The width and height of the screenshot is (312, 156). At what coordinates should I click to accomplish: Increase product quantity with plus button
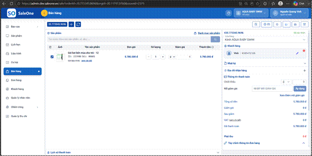163,57
